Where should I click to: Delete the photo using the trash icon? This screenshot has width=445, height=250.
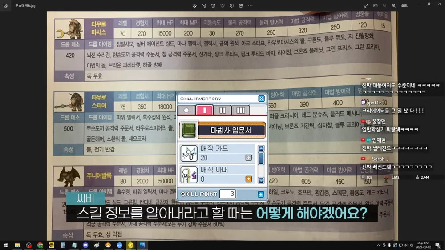click(213, 6)
